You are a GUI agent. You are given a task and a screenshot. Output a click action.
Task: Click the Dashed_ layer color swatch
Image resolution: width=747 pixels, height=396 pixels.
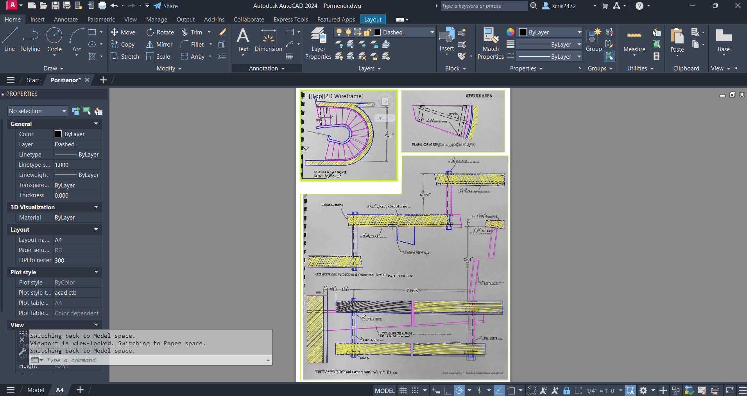coord(377,32)
